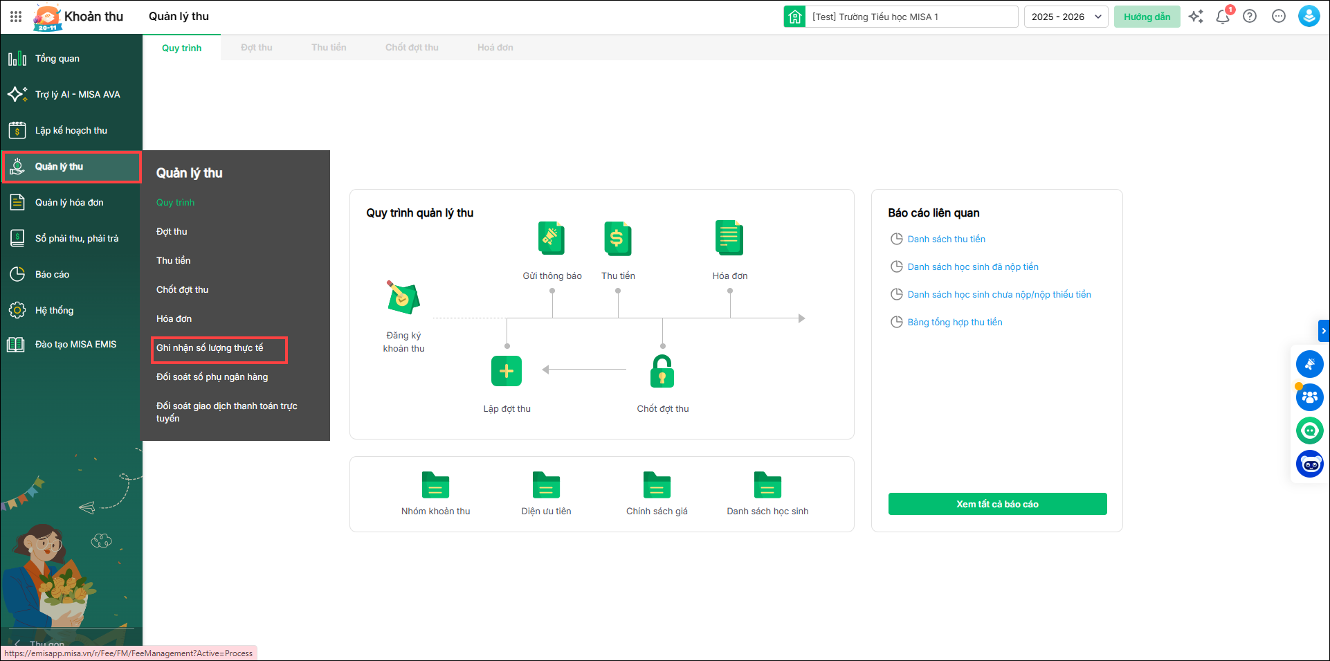Click the Lập đợt thu plus icon

click(x=507, y=371)
